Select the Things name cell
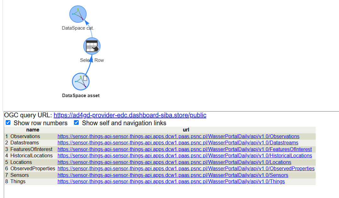339x198 pixels. coord(18,182)
